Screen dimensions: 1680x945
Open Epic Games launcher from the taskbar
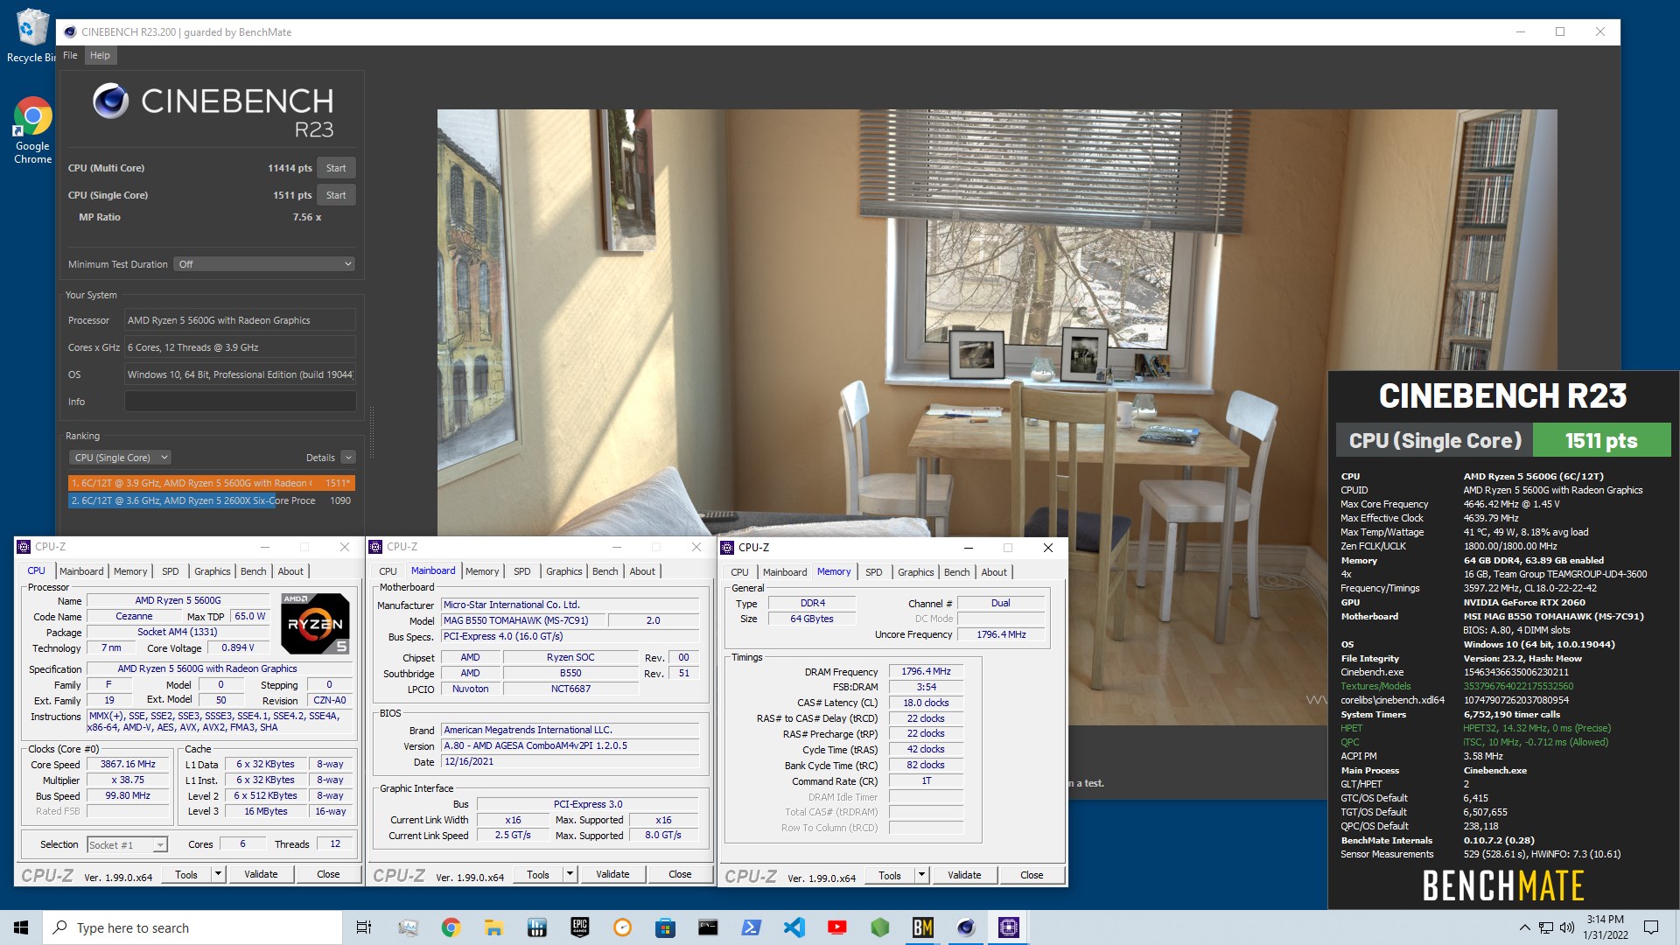(x=579, y=927)
